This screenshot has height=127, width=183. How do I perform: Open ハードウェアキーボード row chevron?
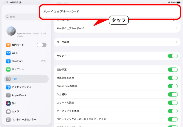point(177,28)
